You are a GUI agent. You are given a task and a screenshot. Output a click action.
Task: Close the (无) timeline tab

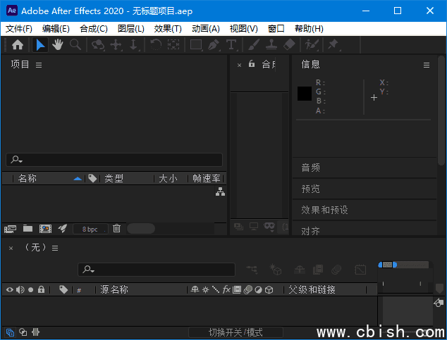click(x=11, y=248)
